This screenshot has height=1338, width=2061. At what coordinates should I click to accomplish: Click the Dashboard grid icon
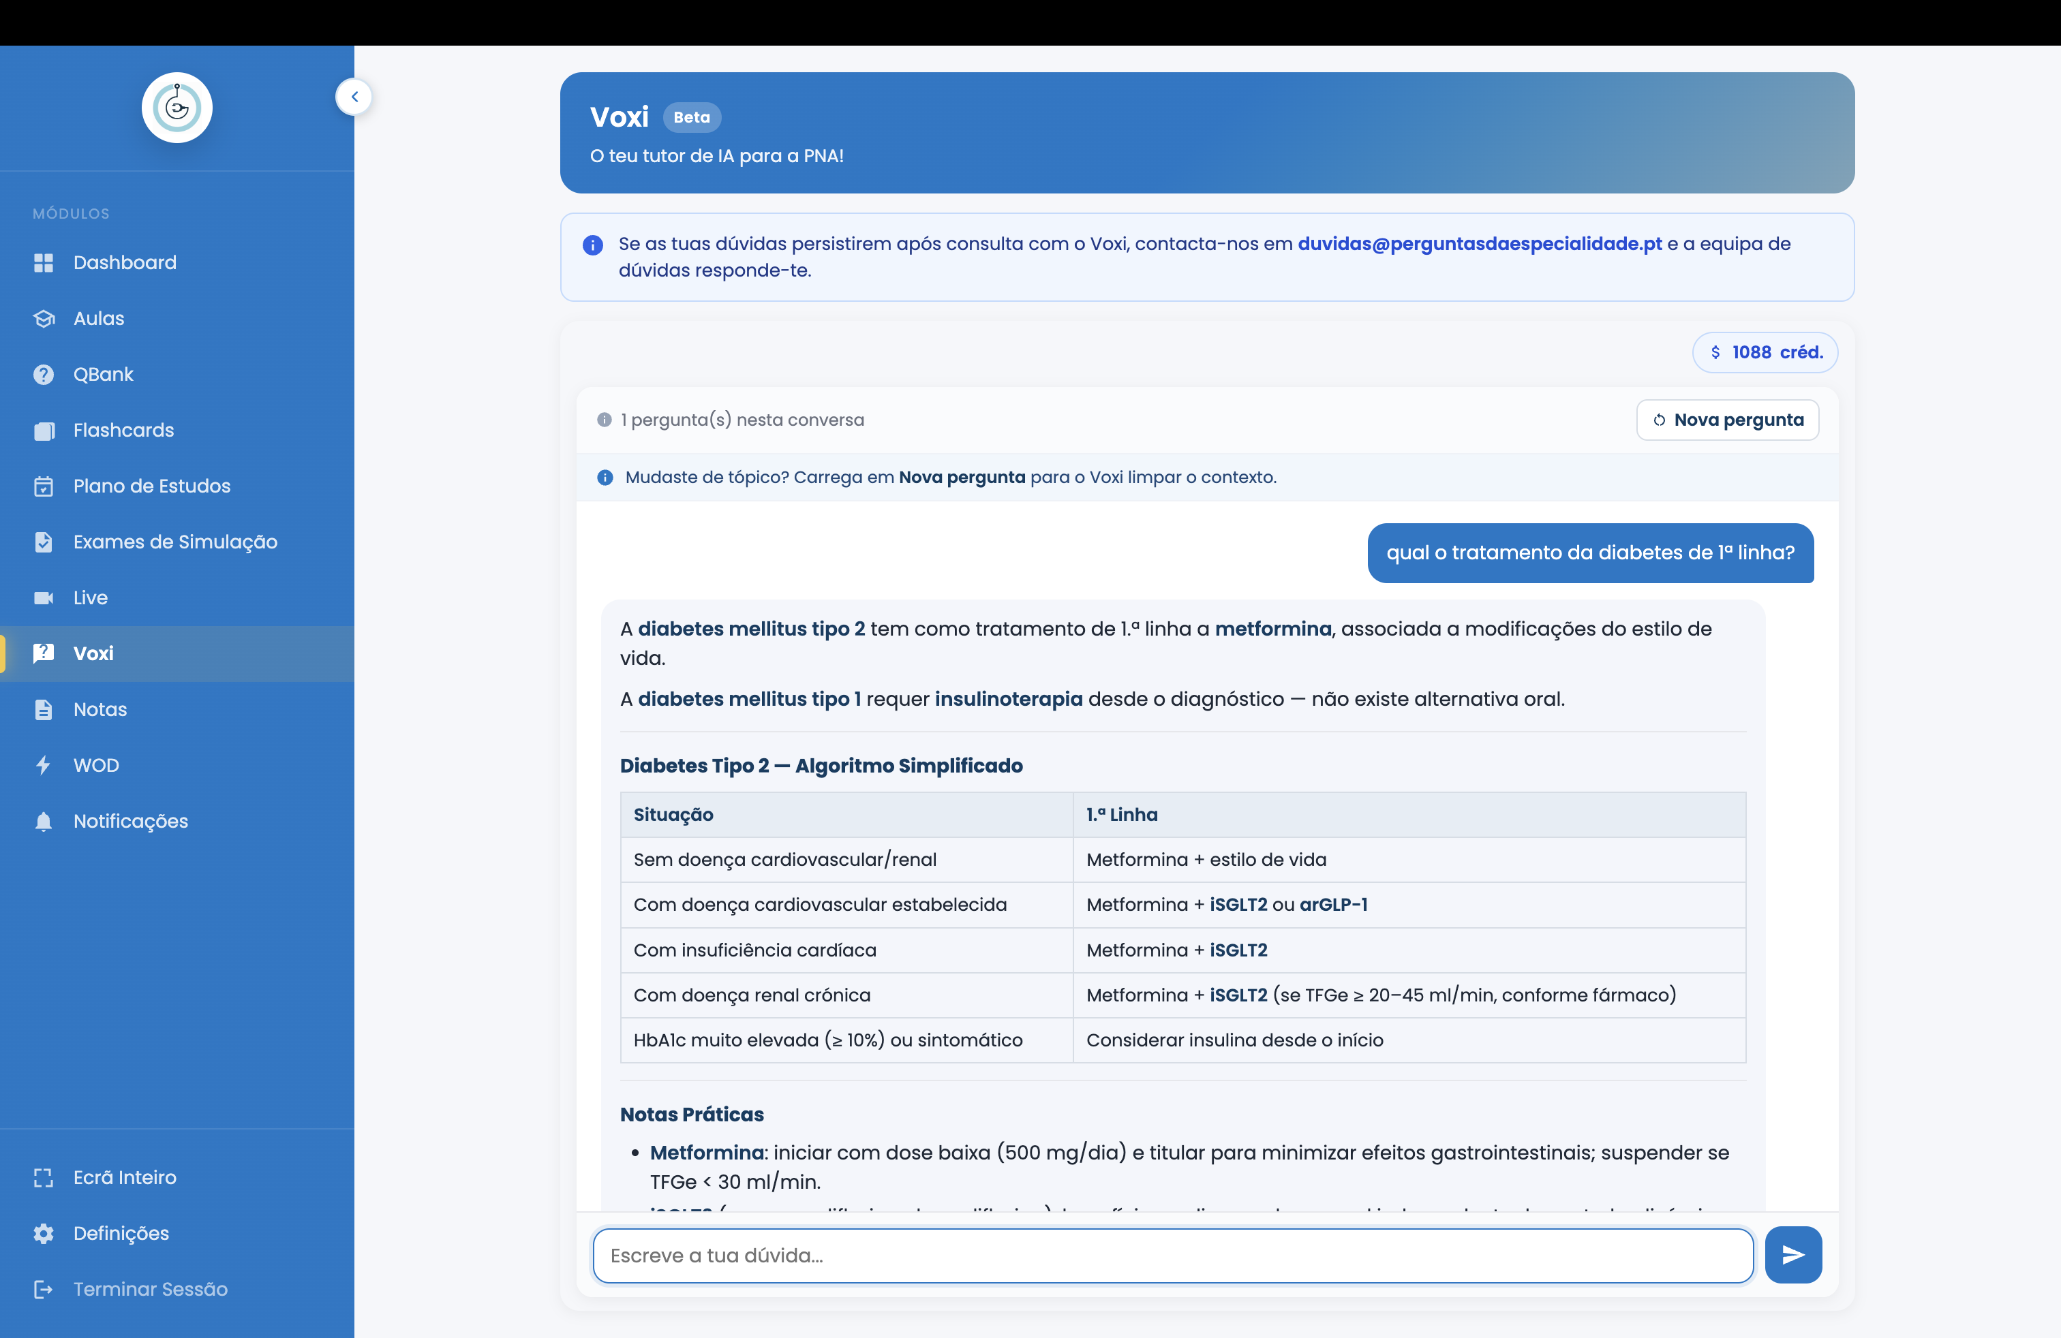click(x=44, y=263)
